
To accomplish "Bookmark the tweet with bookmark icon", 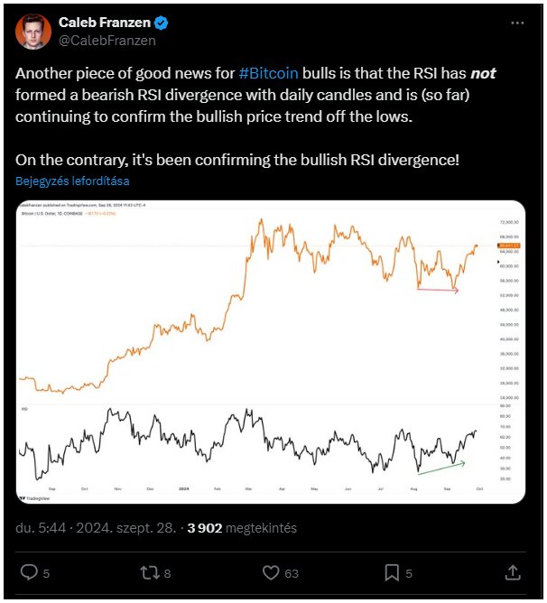I will [392, 572].
